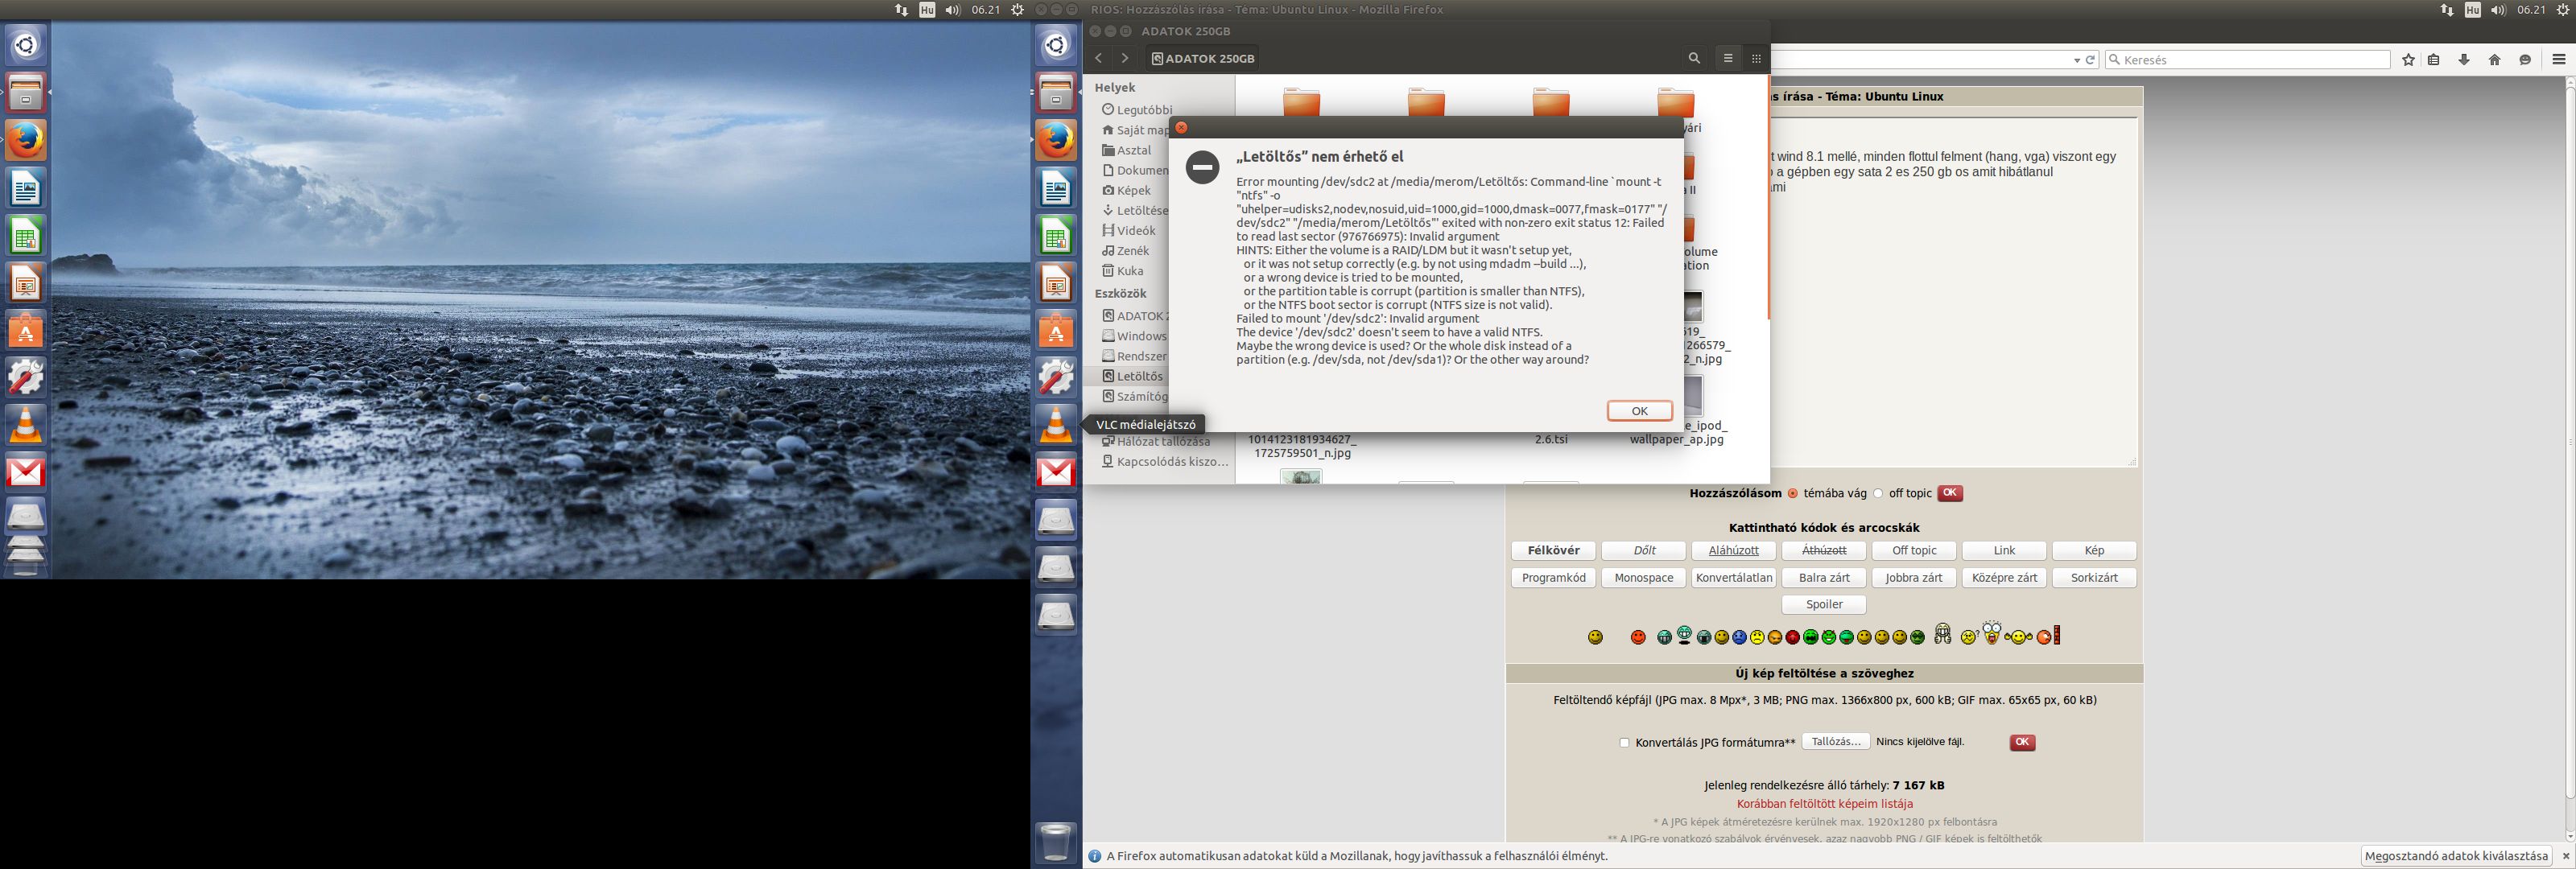Open 'Zenék' in the Files sidebar
2576x869 pixels.
point(1126,250)
